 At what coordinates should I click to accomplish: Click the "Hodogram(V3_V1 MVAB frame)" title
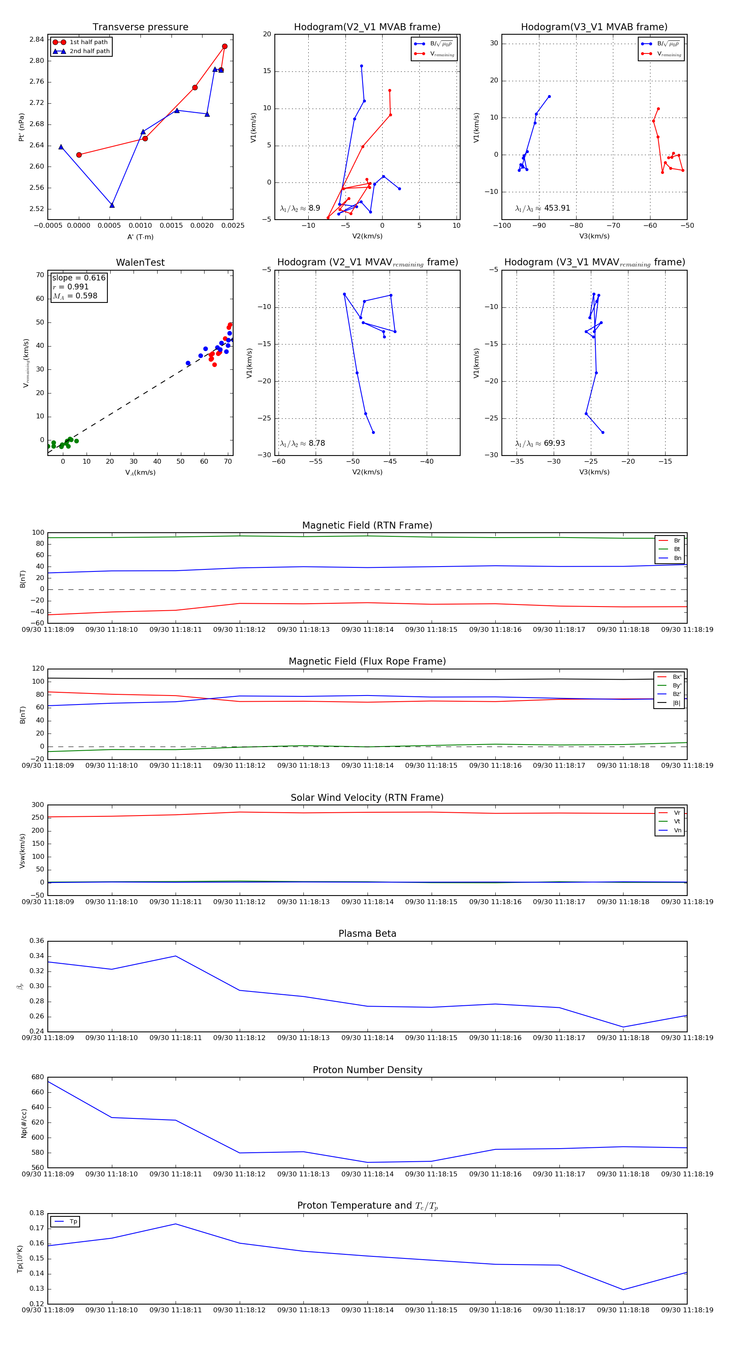point(594,27)
